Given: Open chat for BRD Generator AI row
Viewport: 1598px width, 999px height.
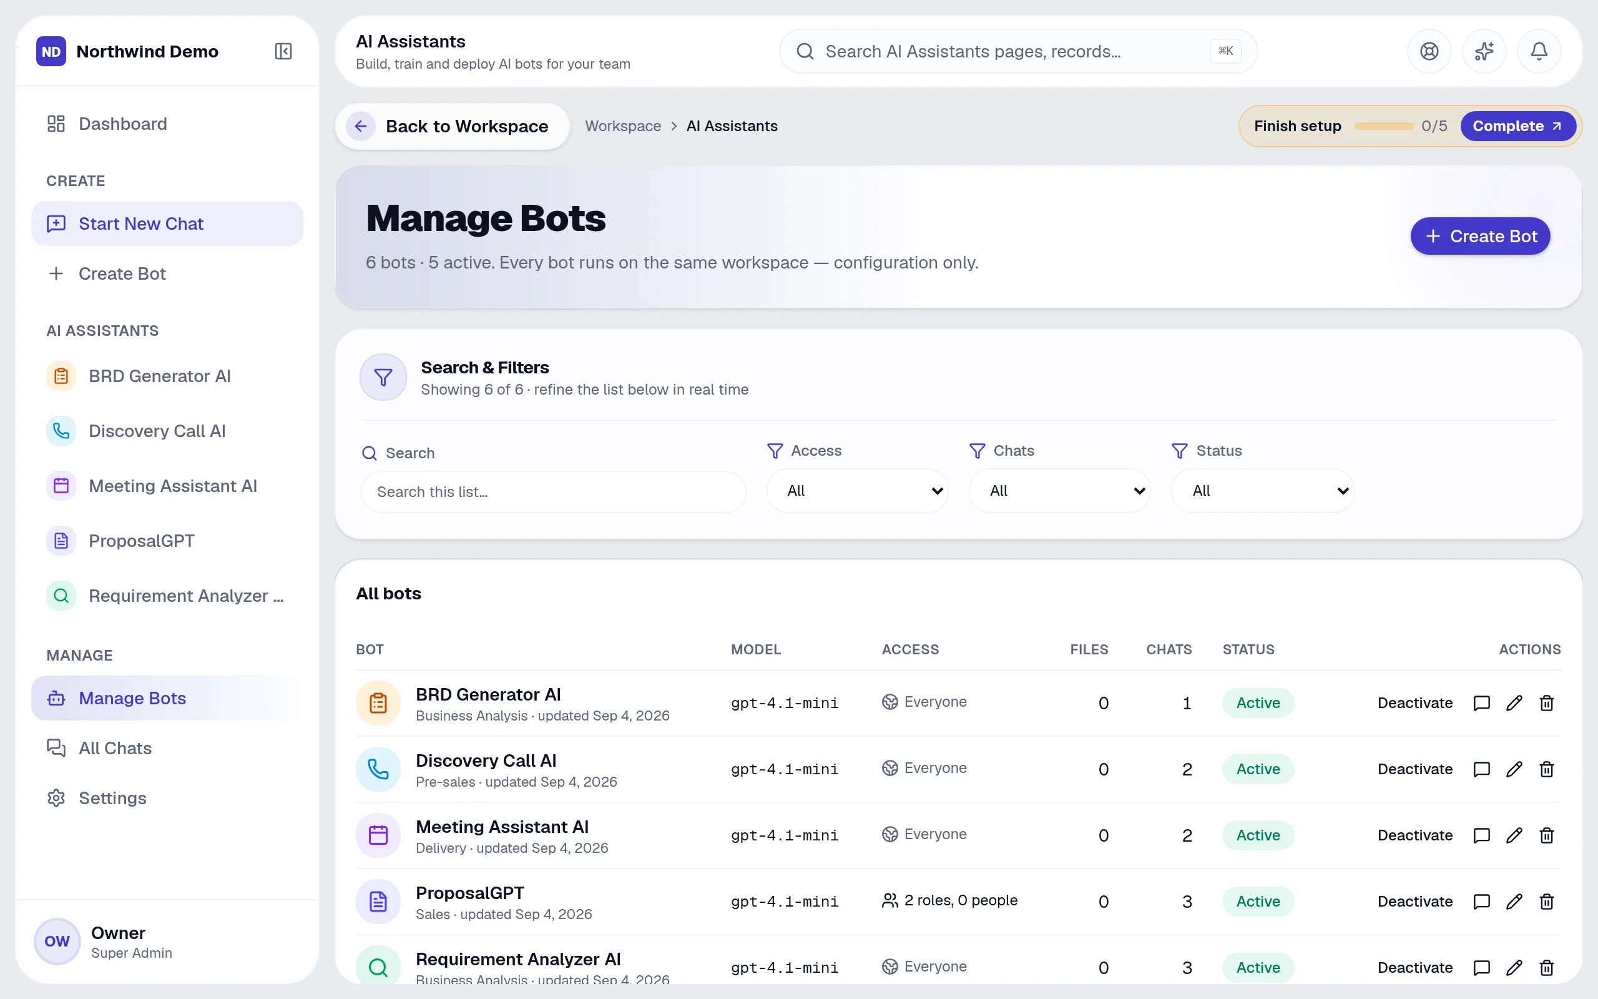Looking at the screenshot, I should coord(1481,703).
